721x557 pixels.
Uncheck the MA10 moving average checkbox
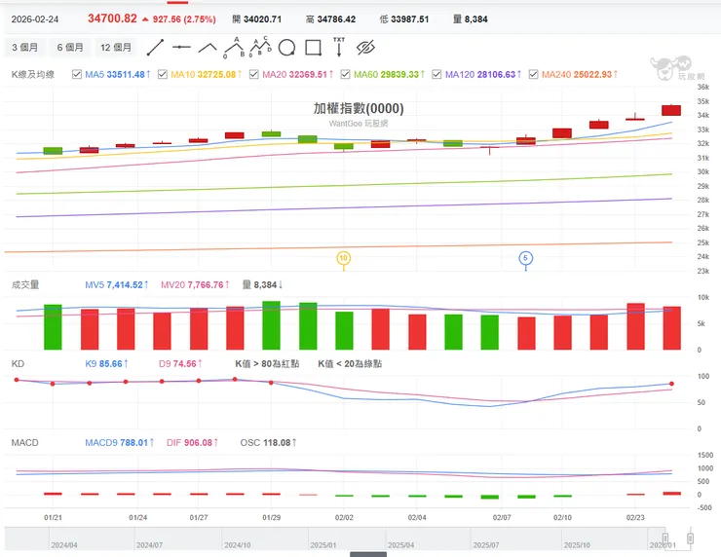point(163,74)
